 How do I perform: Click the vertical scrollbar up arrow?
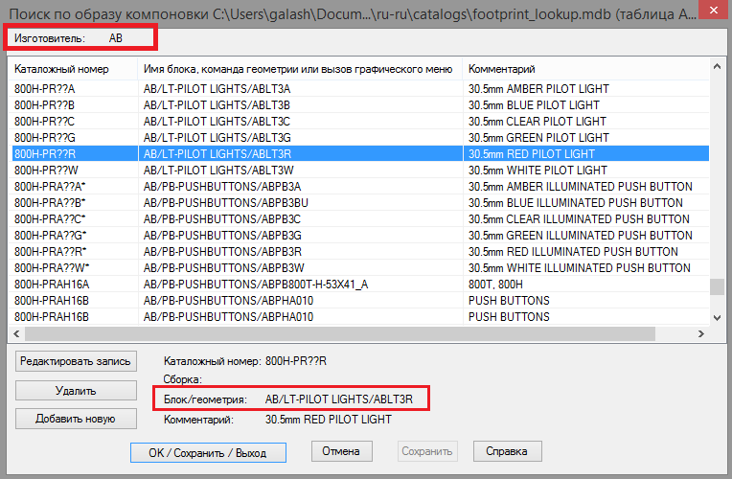(717, 67)
